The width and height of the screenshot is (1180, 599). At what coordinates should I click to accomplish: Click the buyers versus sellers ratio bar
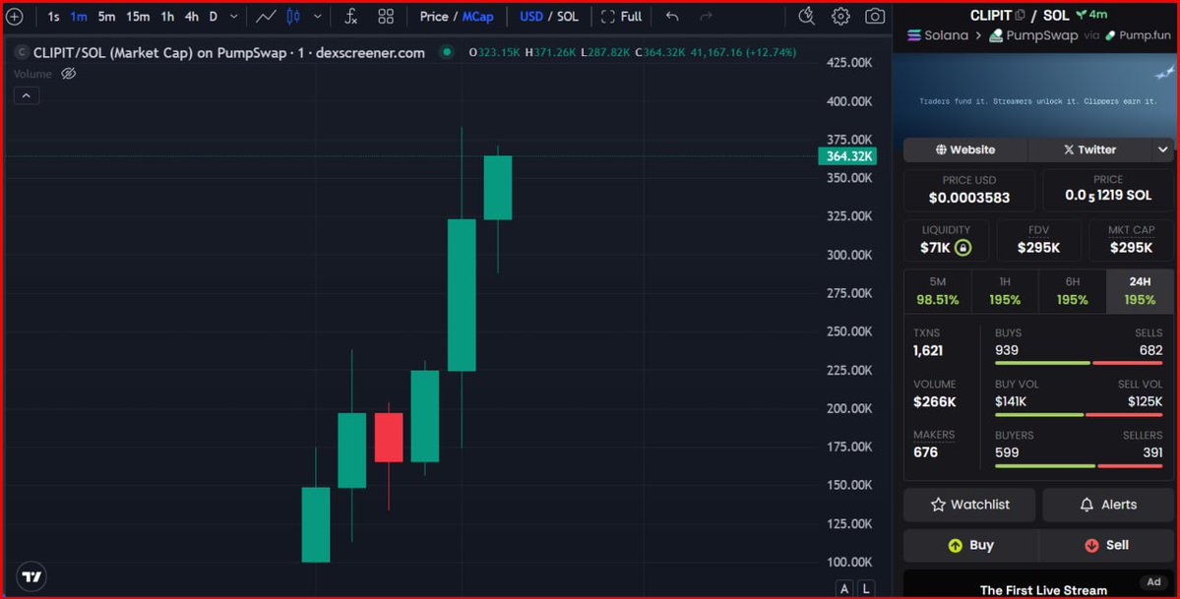pyautogui.click(x=1079, y=466)
